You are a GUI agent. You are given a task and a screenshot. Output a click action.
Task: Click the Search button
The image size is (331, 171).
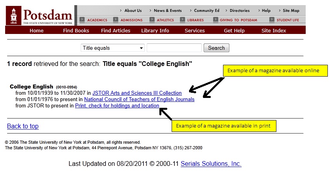pyautogui.click(x=216, y=48)
